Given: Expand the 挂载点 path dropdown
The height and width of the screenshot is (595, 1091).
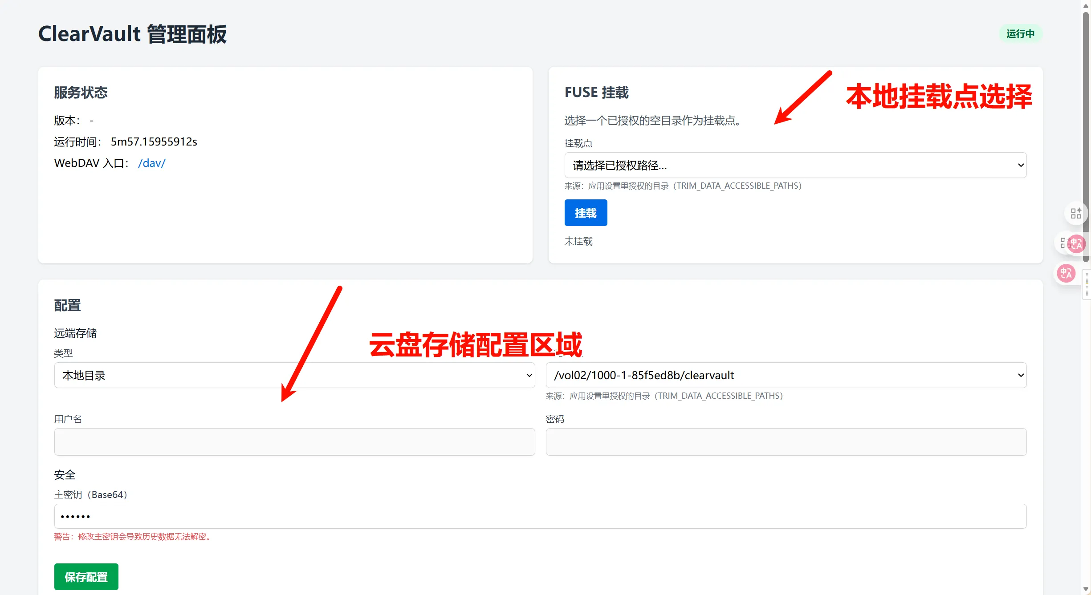Looking at the screenshot, I should 795,166.
